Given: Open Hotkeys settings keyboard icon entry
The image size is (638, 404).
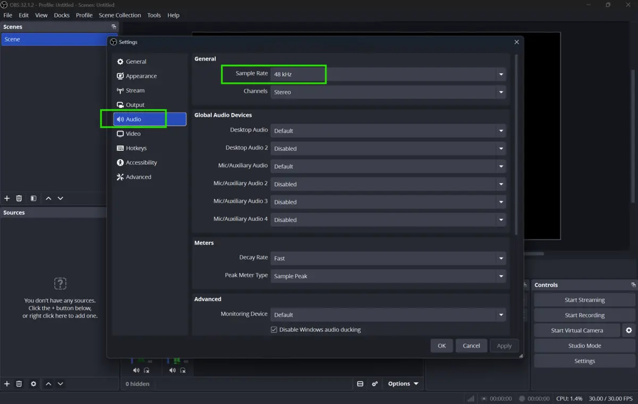Looking at the screenshot, I should point(150,148).
